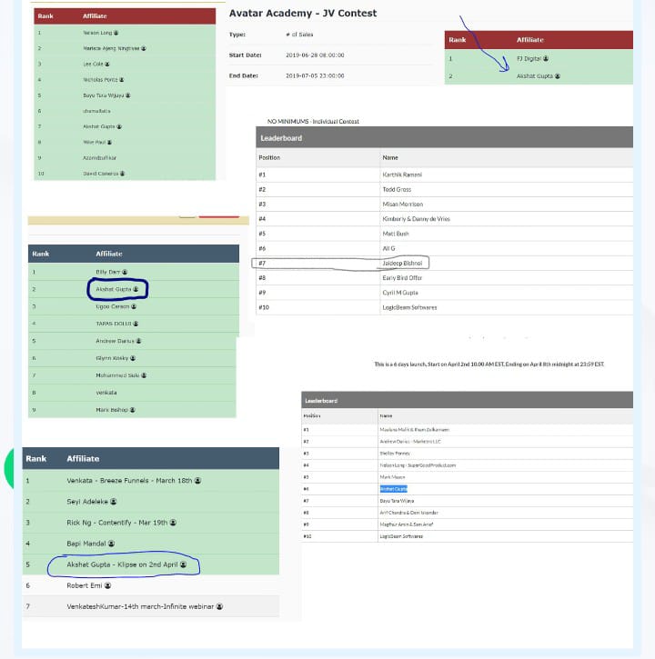The width and height of the screenshot is (655, 659).
Task: Click on 'Misan Morrison' in the leaderboard
Action: click(x=403, y=205)
